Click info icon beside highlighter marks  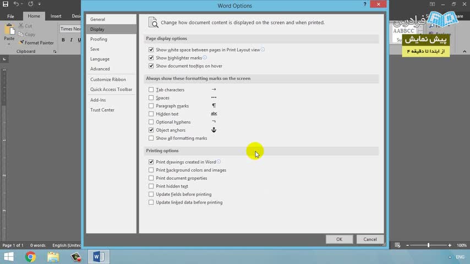coord(205,58)
